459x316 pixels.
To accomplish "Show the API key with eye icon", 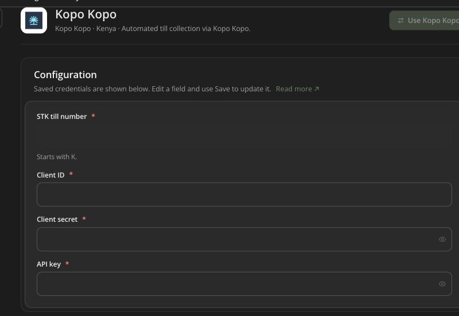I will pos(442,284).
